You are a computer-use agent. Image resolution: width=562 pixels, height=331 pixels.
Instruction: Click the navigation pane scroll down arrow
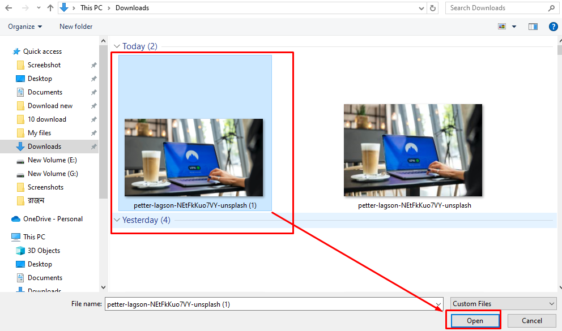(103, 287)
